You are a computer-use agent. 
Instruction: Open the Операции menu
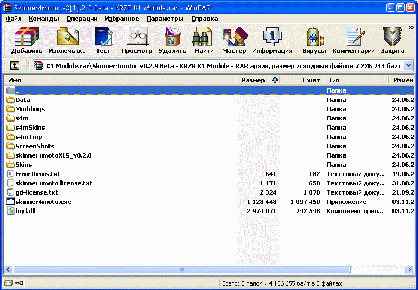[x=82, y=19]
